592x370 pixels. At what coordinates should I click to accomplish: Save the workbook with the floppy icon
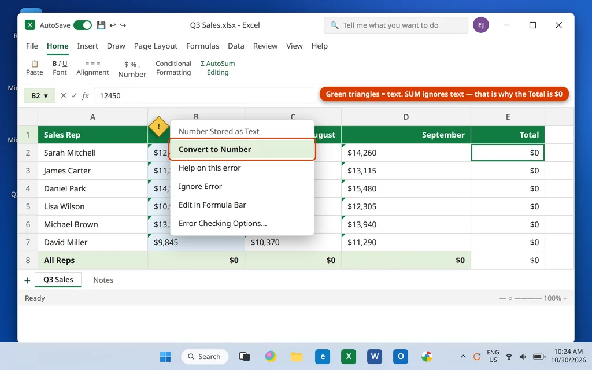(101, 25)
